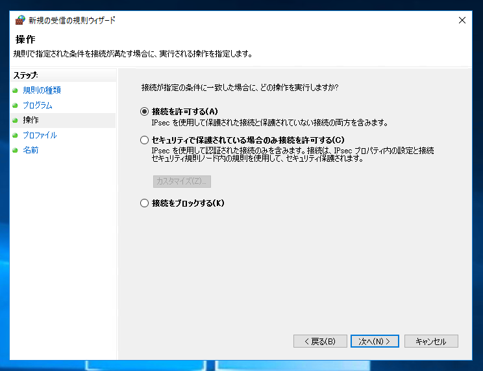Image resolution: width=483 pixels, height=371 pixels.
Task: Jump to the プロファイル step
Action: pyautogui.click(x=40, y=135)
